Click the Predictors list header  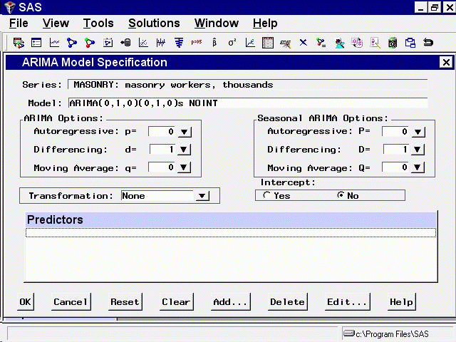(231, 220)
